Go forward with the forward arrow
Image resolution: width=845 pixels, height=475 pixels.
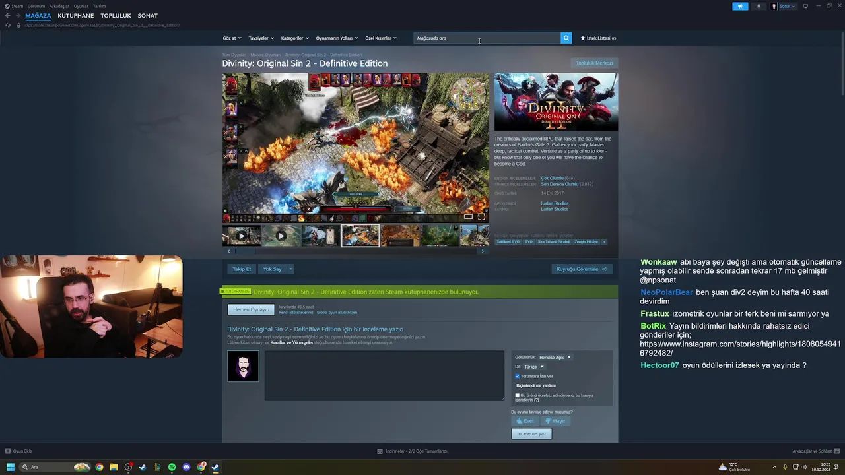(18, 16)
